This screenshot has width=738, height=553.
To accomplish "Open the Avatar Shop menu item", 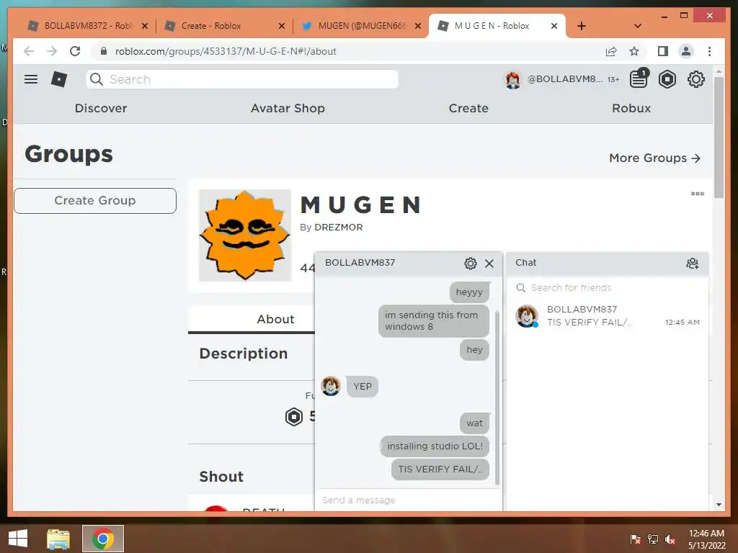I will (288, 108).
